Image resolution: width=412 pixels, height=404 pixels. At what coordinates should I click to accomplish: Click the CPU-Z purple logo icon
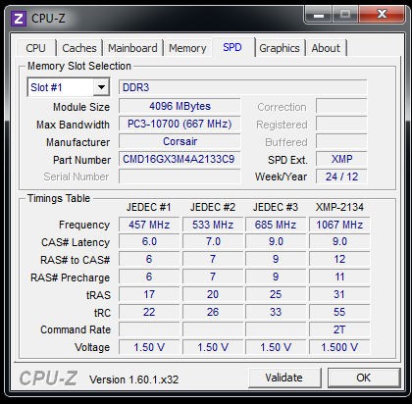click(19, 19)
